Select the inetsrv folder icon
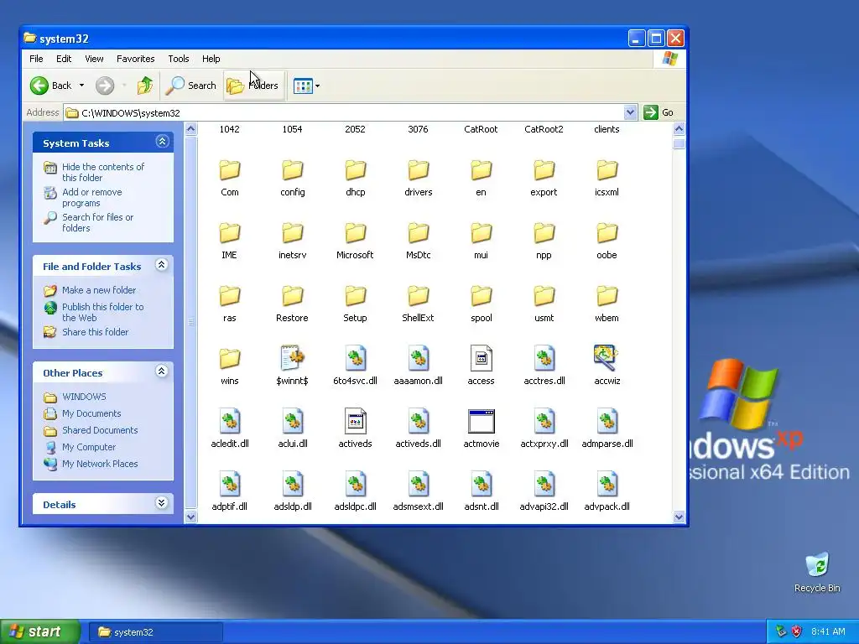The image size is (859, 644). click(293, 233)
